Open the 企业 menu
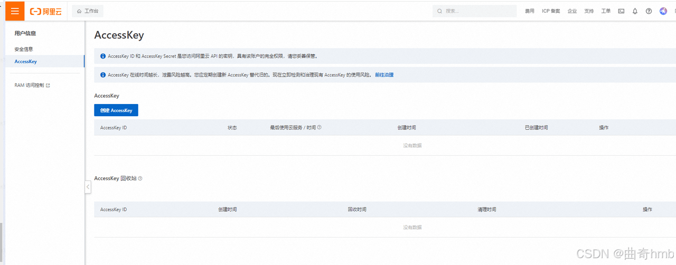This screenshot has height=265, width=676. click(x=572, y=11)
